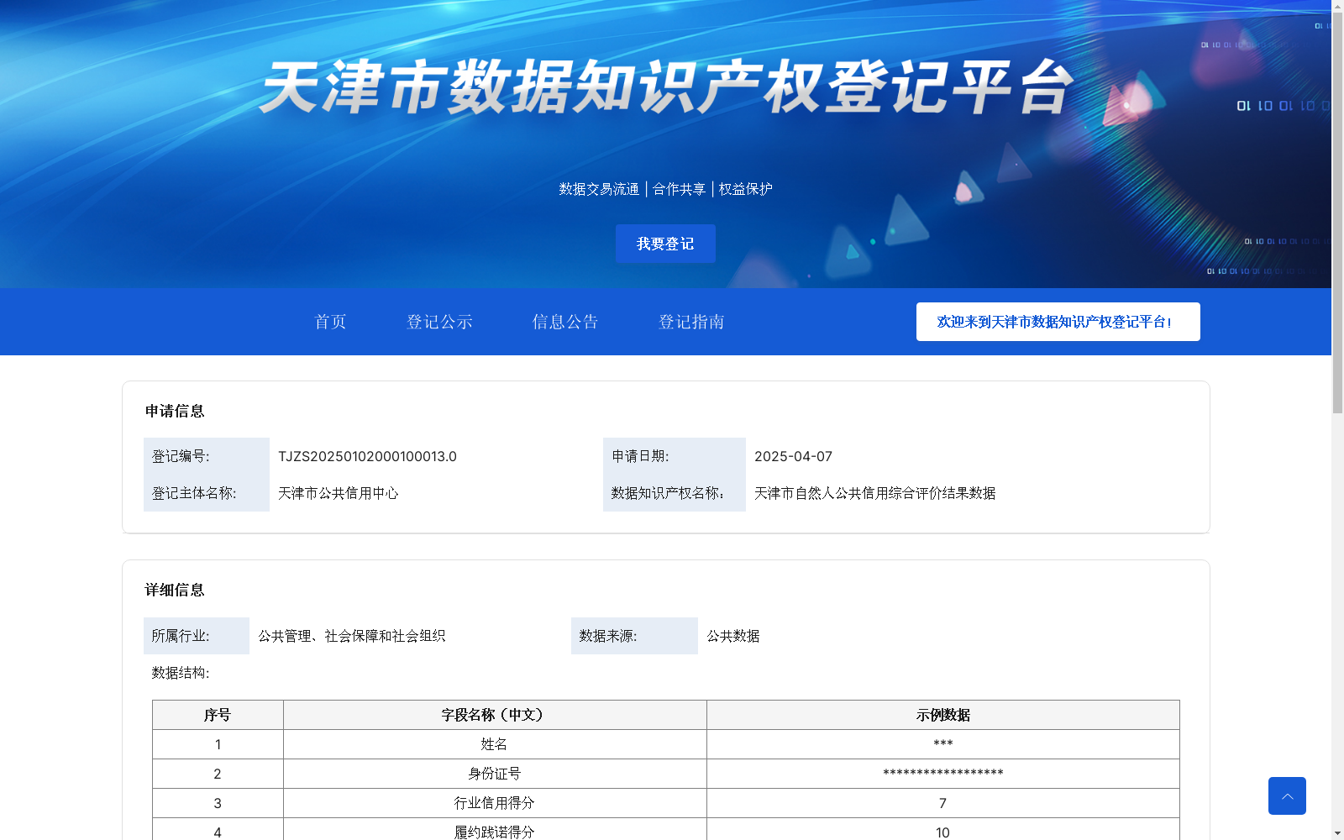The height and width of the screenshot is (840, 1344).
Task: Open the 登记指南 menu item
Action: pos(691,322)
